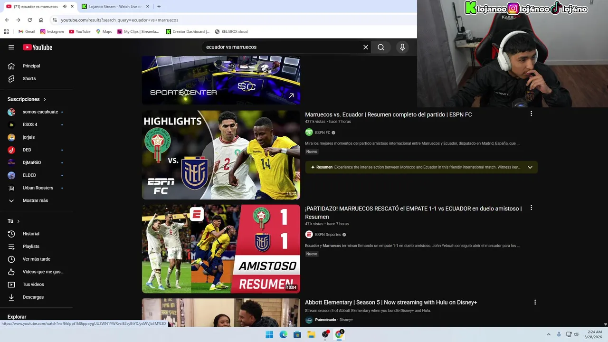Show hidden system tray icons
Screen dimensions: 608x342
click(549, 334)
